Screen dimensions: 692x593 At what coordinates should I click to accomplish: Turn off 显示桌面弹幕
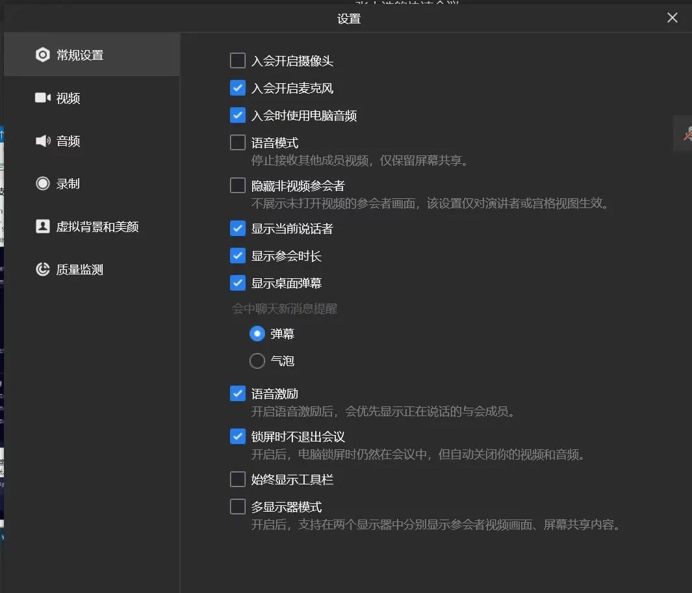[x=238, y=283]
